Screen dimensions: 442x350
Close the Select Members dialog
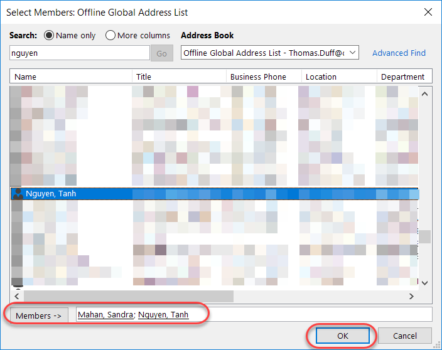(428, 12)
